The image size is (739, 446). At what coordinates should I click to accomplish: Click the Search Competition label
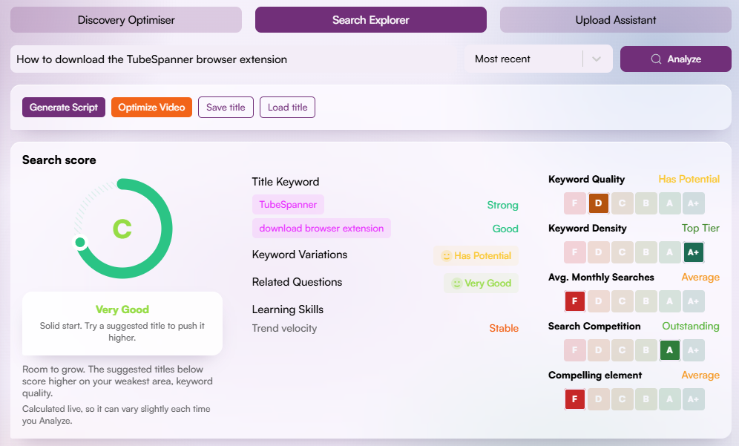click(594, 327)
